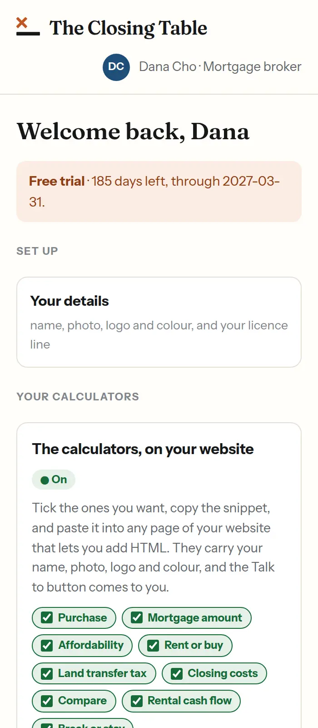Click the calculators on your website heading
The image size is (318, 728).
point(143,449)
